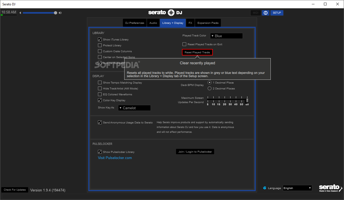This screenshot has height=200, width=344.
Task: Click the Maximum Screen Updates slider handle
Action: (x=247, y=100)
